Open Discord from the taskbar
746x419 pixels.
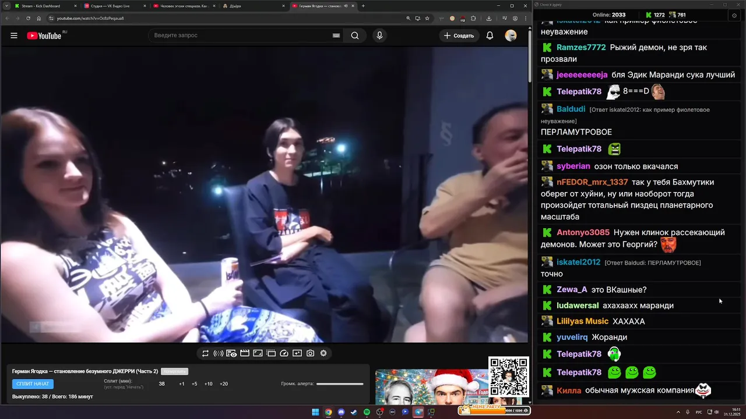[x=341, y=412]
